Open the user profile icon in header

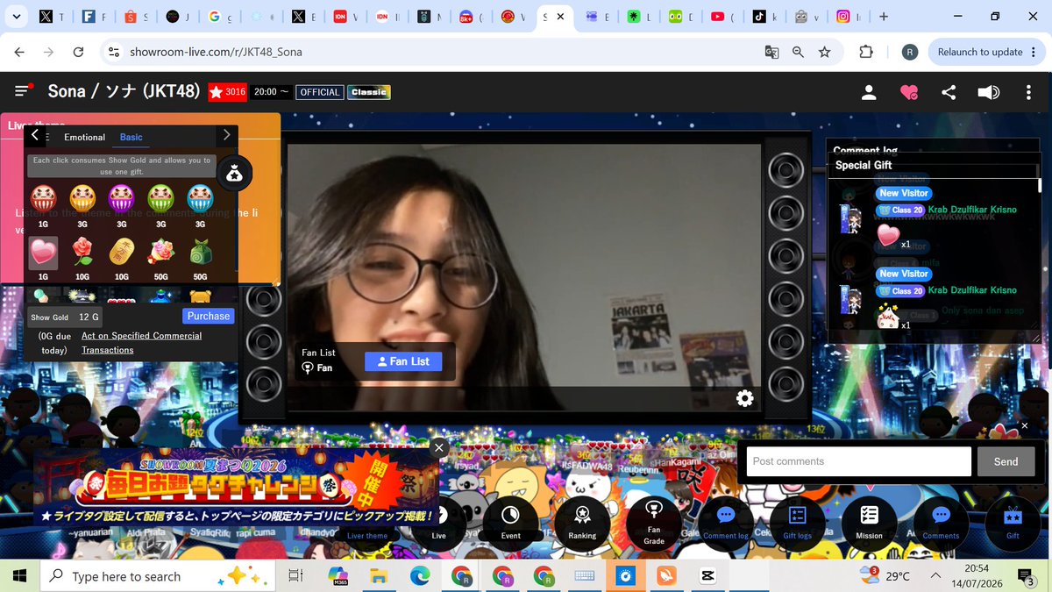click(x=869, y=92)
